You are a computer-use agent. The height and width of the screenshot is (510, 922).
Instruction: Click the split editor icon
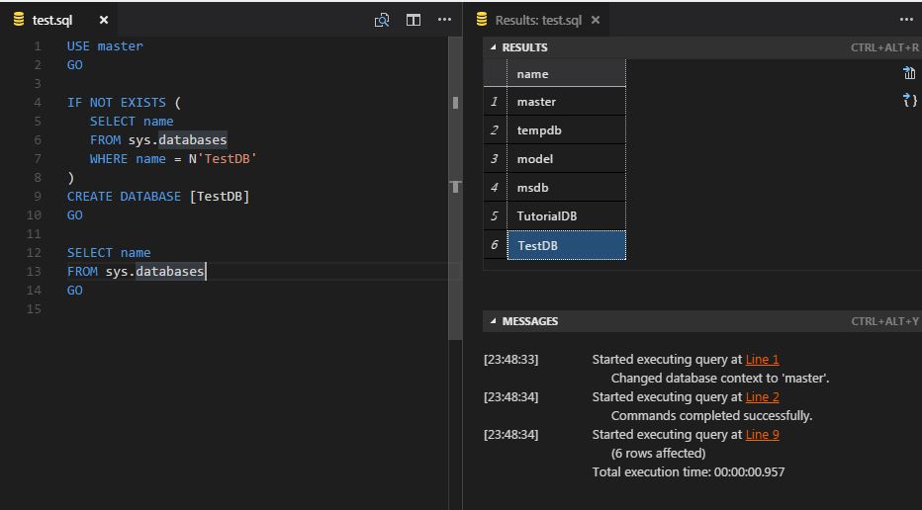click(x=414, y=20)
